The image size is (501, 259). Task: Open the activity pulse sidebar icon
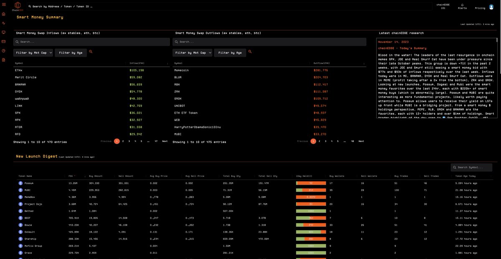click(x=4, y=23)
